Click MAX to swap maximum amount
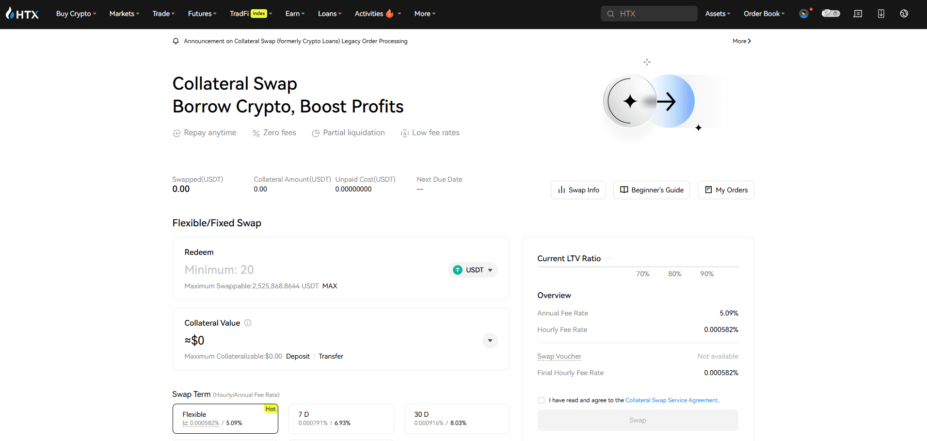 pos(330,286)
